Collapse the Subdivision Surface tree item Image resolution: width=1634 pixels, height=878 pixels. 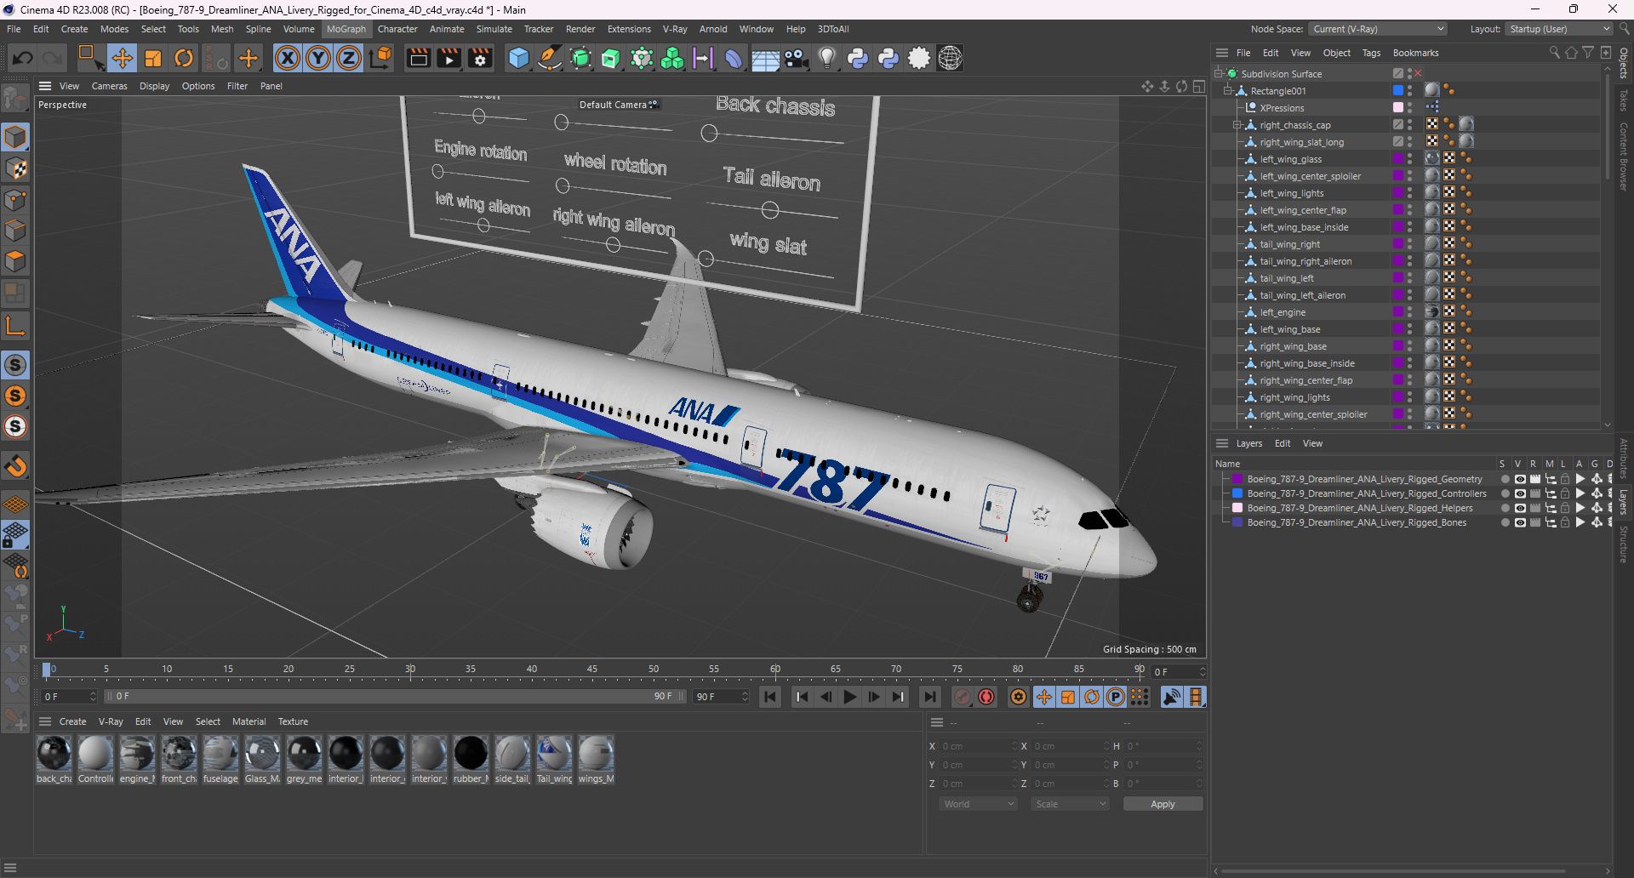tap(1219, 74)
